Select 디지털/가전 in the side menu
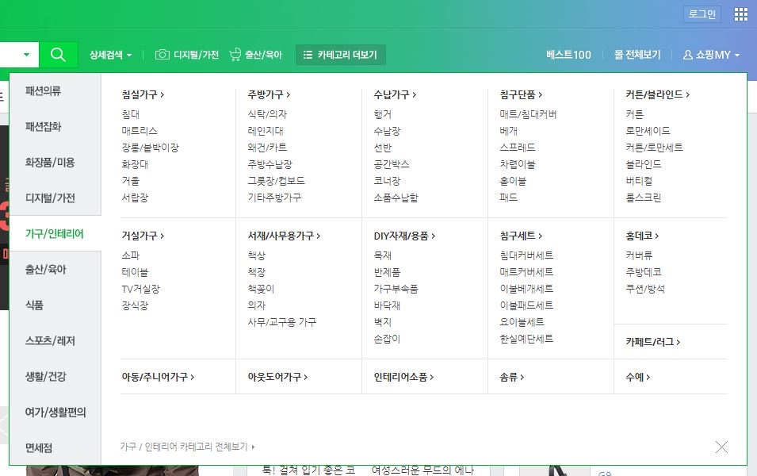 tap(55, 198)
